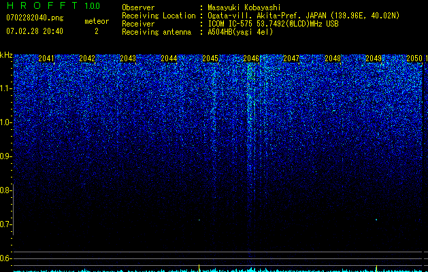Click the 1.1 frequency axis label
The width and height of the screenshot is (428, 272).
point(5,88)
